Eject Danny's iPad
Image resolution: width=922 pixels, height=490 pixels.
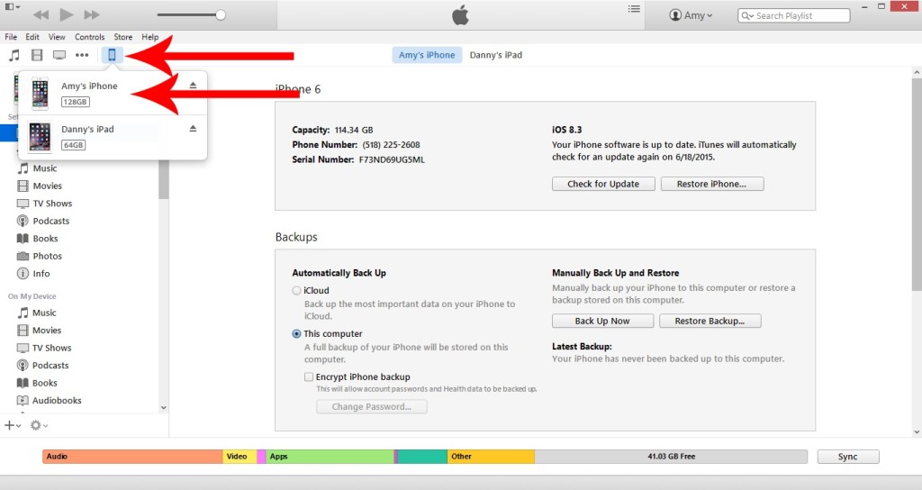click(193, 128)
